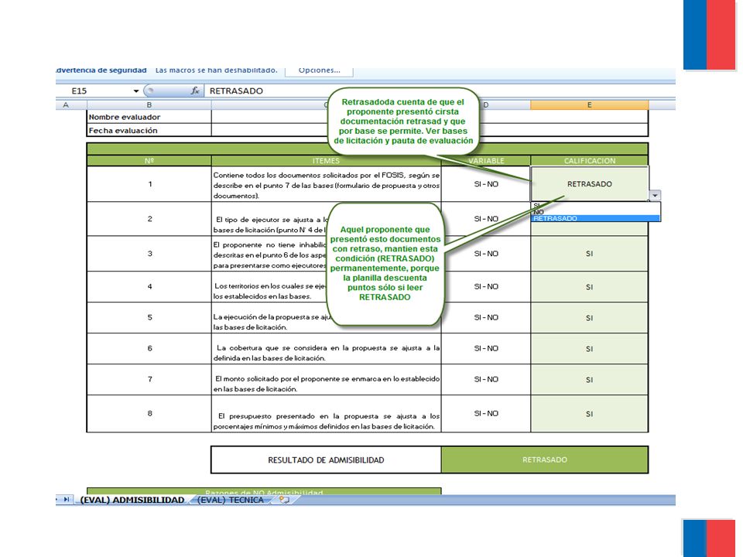743x557 pixels.
Task: Click the empty cell beside Fecha evaluación
Action: 430,130
